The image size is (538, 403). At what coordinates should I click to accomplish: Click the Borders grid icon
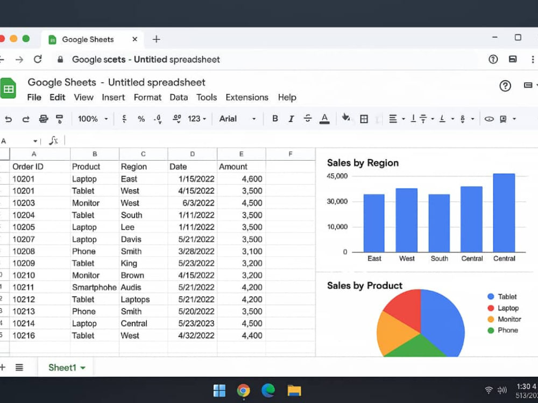[x=364, y=119]
